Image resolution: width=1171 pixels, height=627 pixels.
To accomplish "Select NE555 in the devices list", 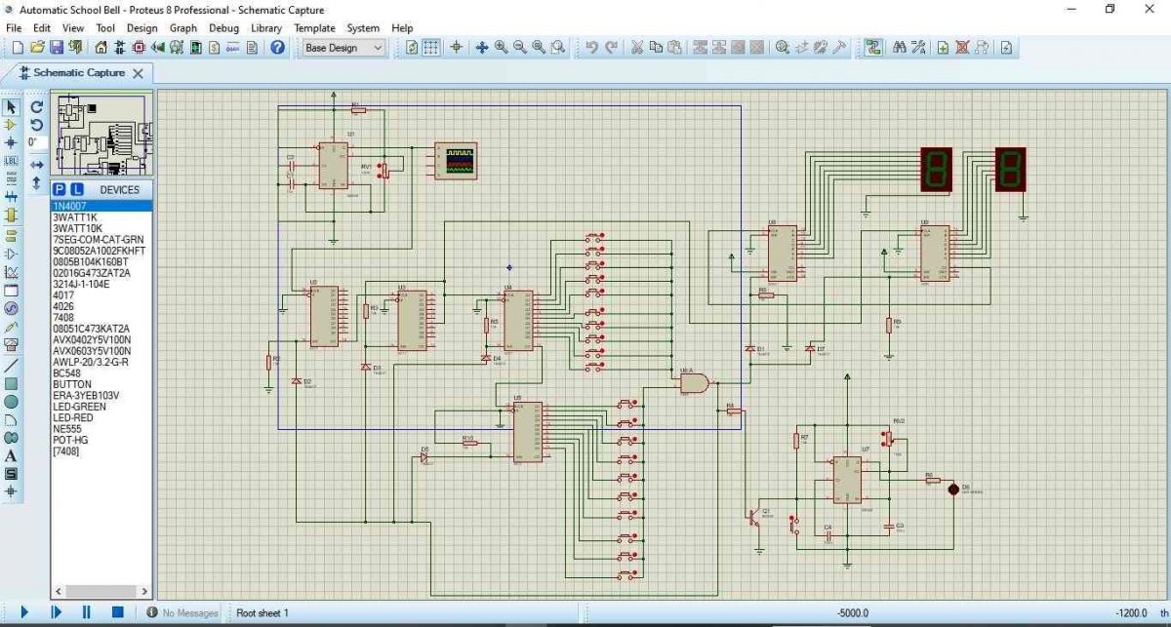I will 66,429.
